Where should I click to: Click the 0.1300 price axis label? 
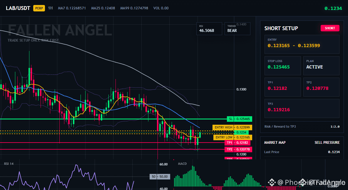point(241,89)
